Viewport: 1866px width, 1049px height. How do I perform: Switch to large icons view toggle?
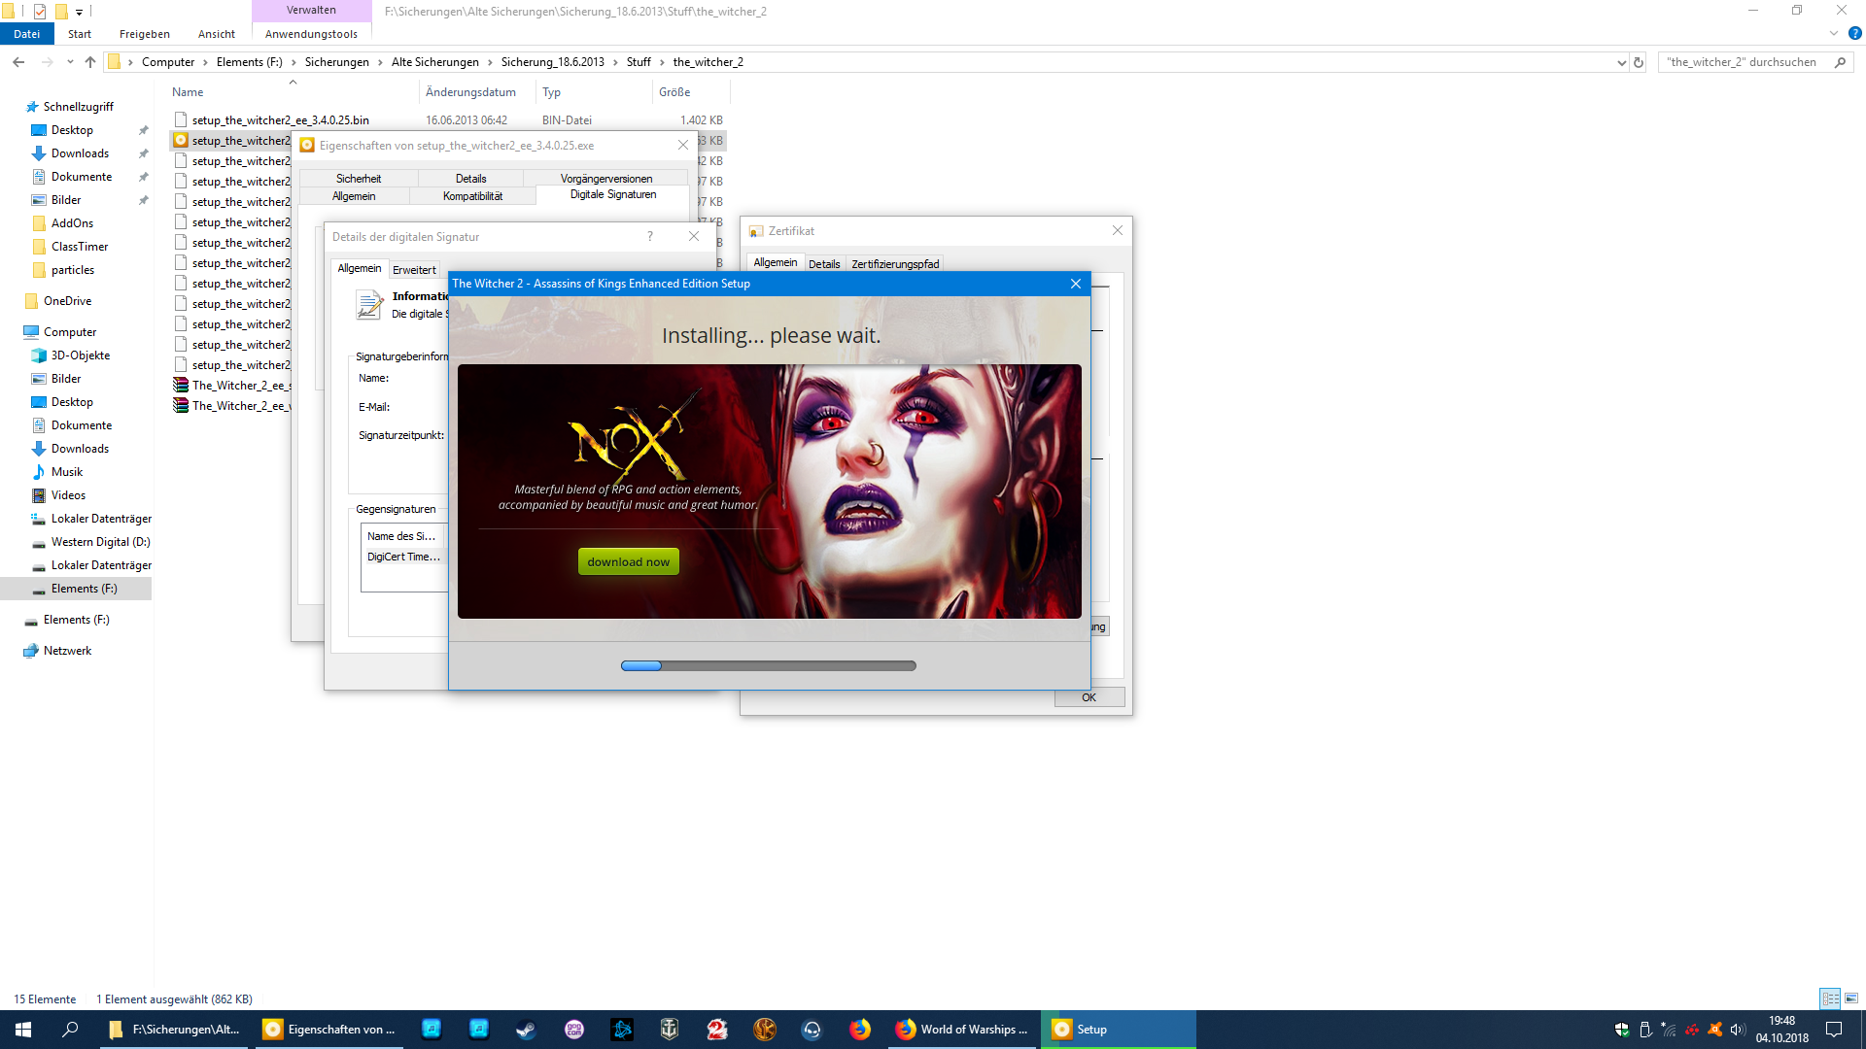(1851, 998)
